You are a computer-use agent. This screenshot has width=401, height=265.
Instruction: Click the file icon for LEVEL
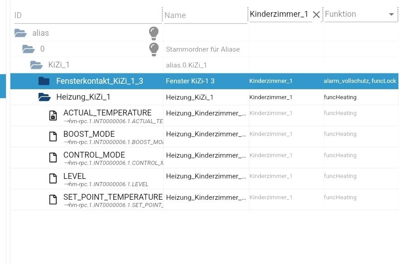click(53, 178)
